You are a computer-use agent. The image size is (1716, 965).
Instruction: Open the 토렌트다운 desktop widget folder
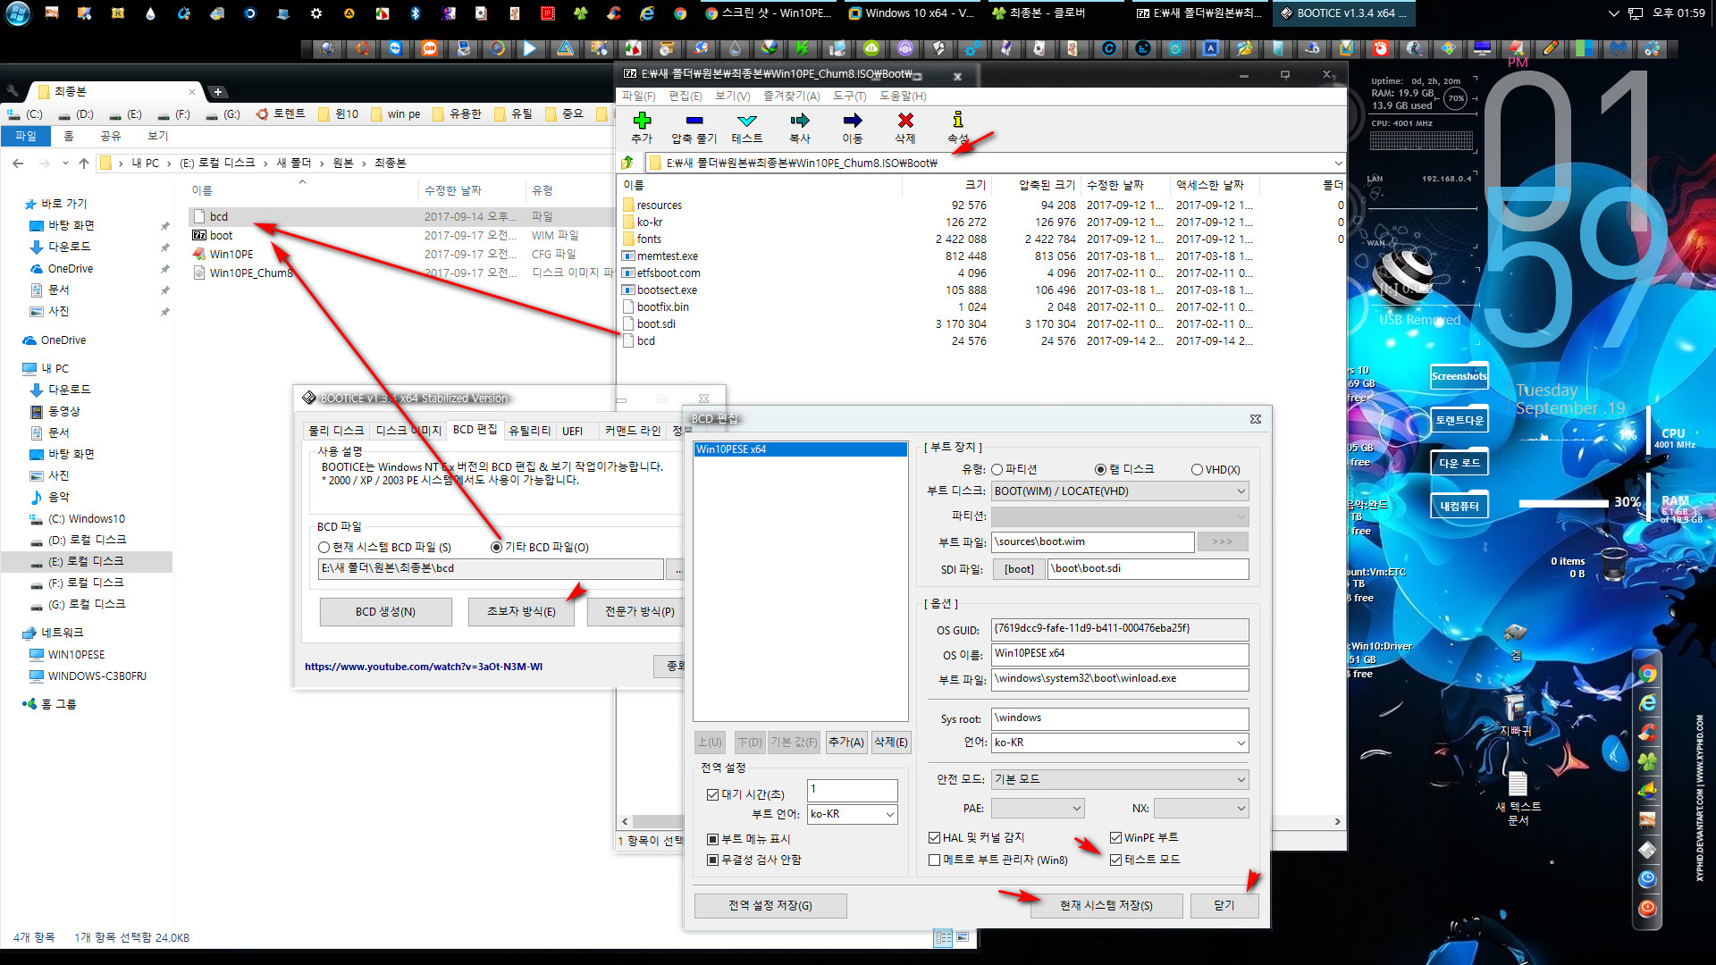pos(1459,419)
